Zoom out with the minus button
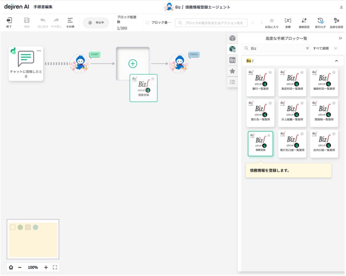This screenshot has width=346, height=276. point(20,267)
